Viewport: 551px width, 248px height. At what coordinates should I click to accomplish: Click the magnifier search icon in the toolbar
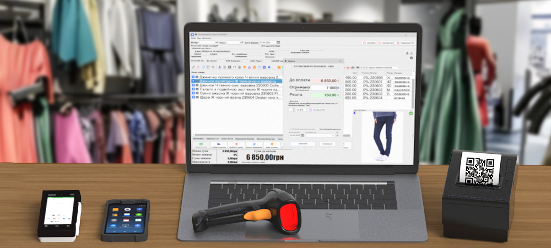(x=213, y=67)
